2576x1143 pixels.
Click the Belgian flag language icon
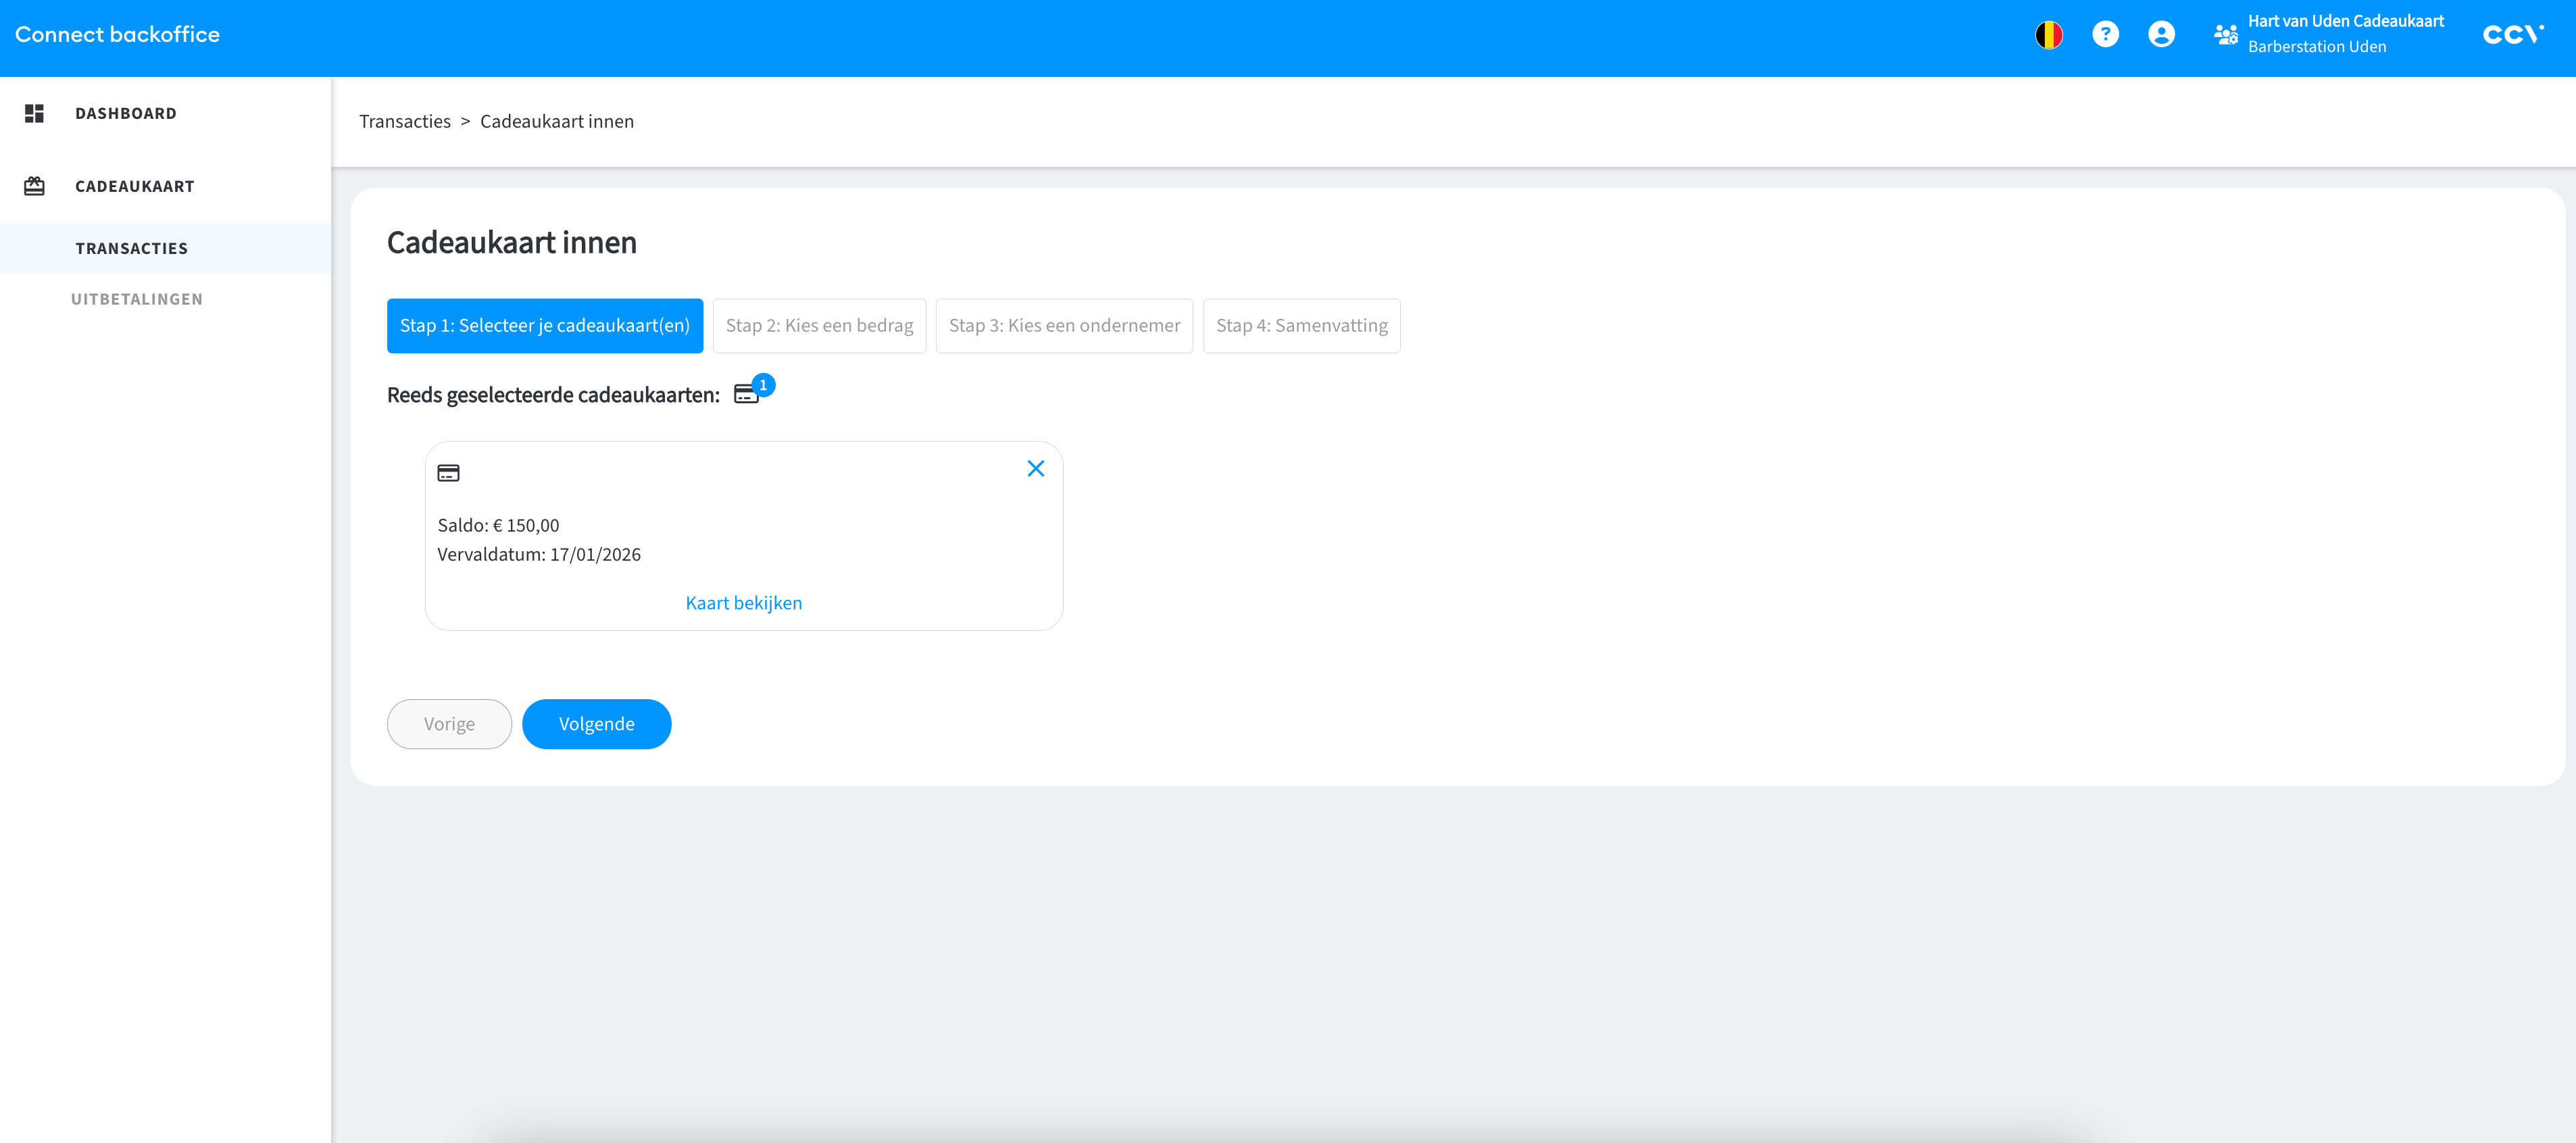coord(2049,35)
